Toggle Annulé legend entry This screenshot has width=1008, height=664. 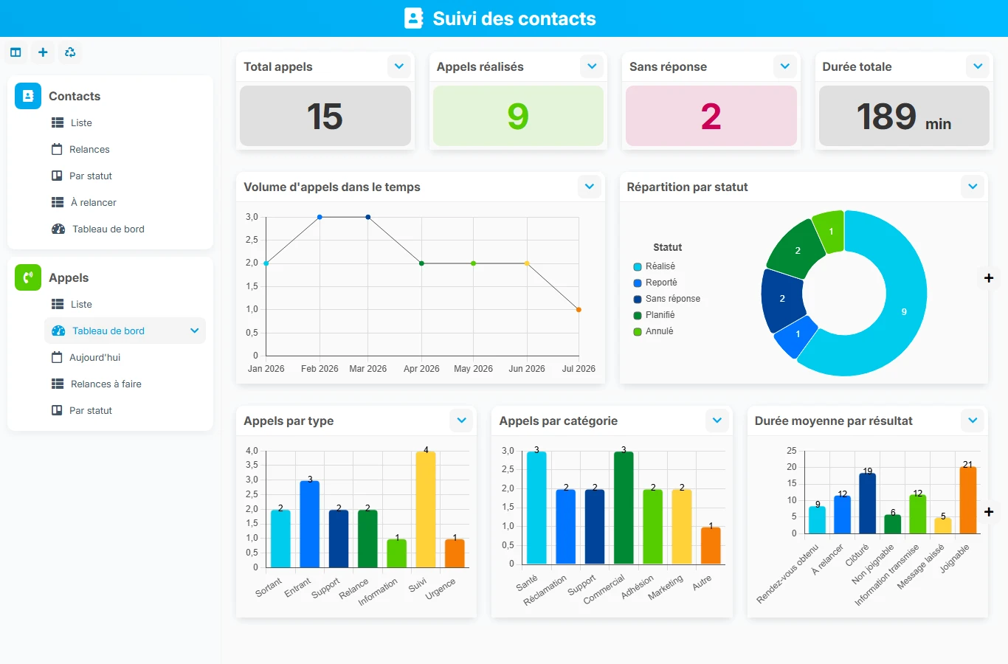pyautogui.click(x=654, y=331)
